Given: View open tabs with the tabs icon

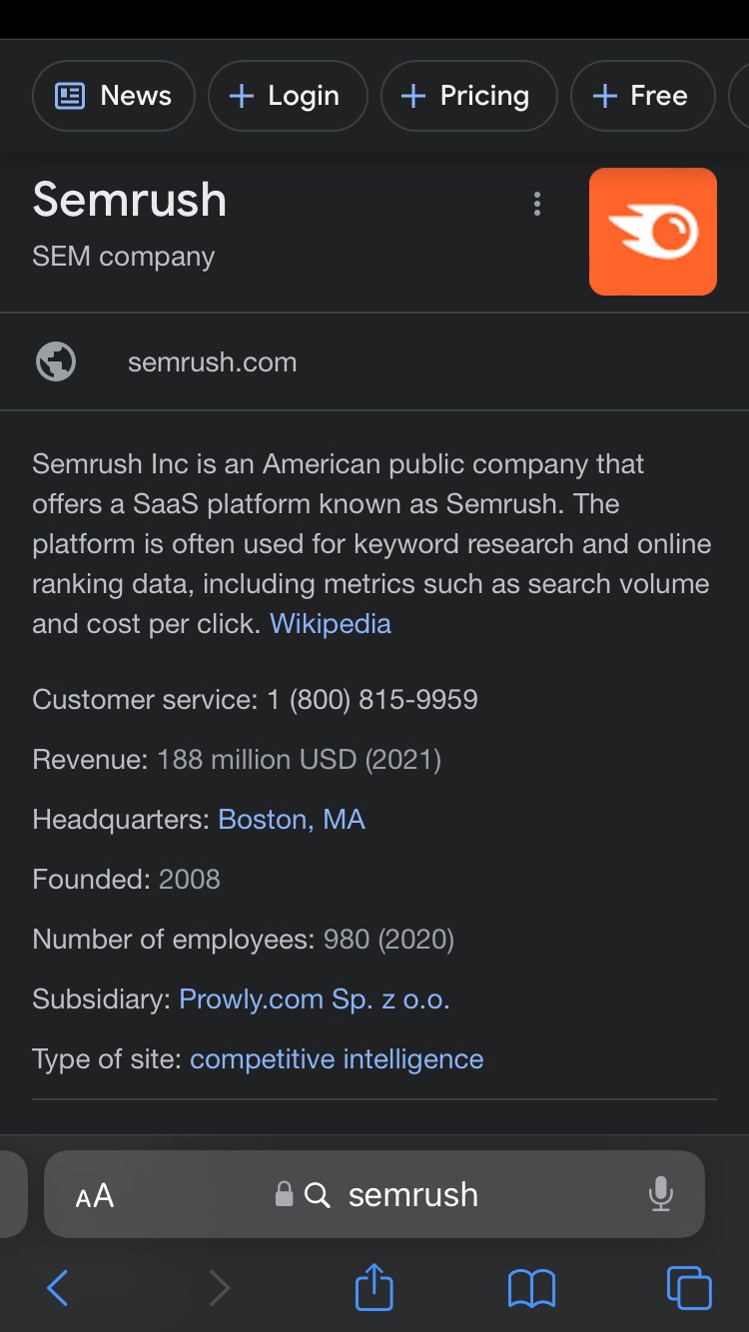Looking at the screenshot, I should (687, 1288).
